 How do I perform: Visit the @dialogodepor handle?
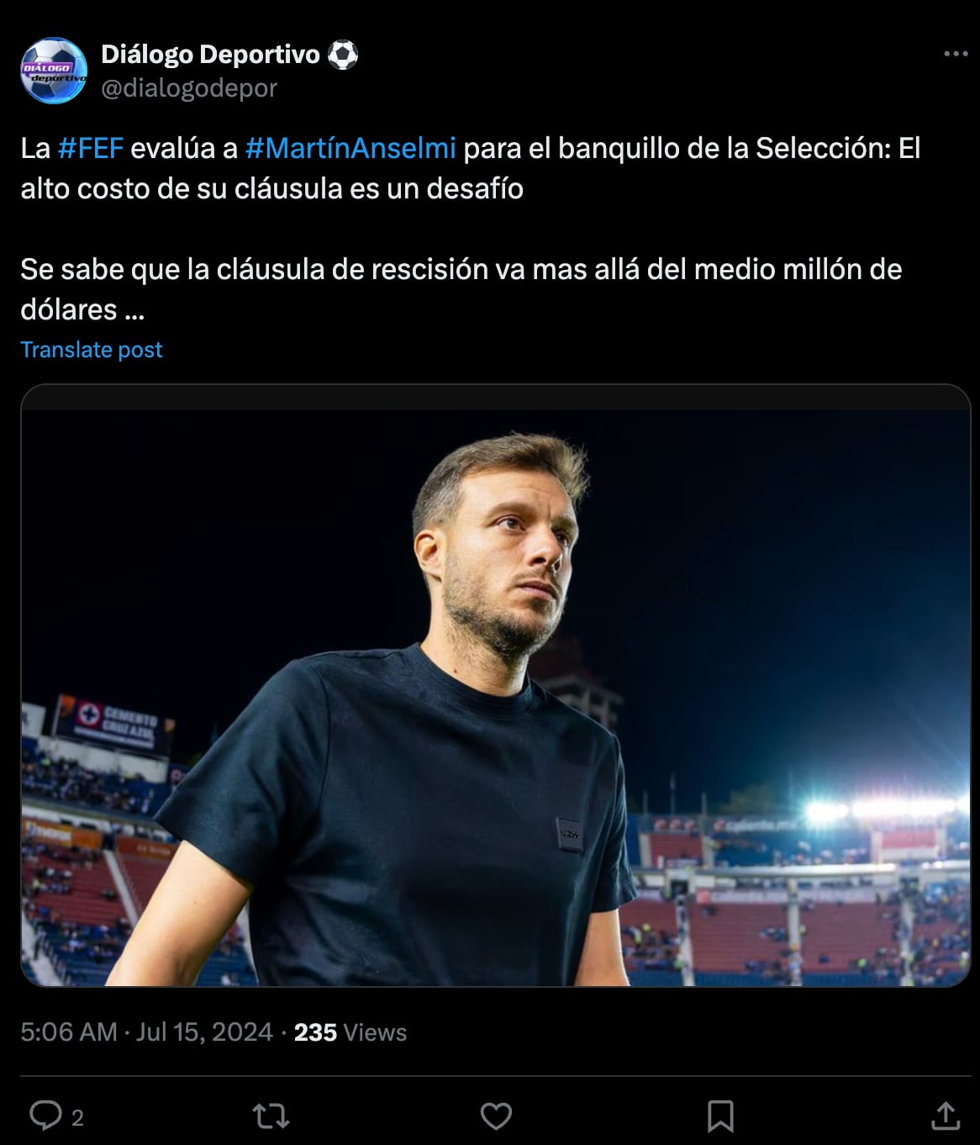pos(189,88)
